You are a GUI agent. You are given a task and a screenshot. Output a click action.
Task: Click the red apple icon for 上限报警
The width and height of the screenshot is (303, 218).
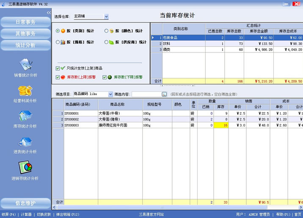coord(63,77)
